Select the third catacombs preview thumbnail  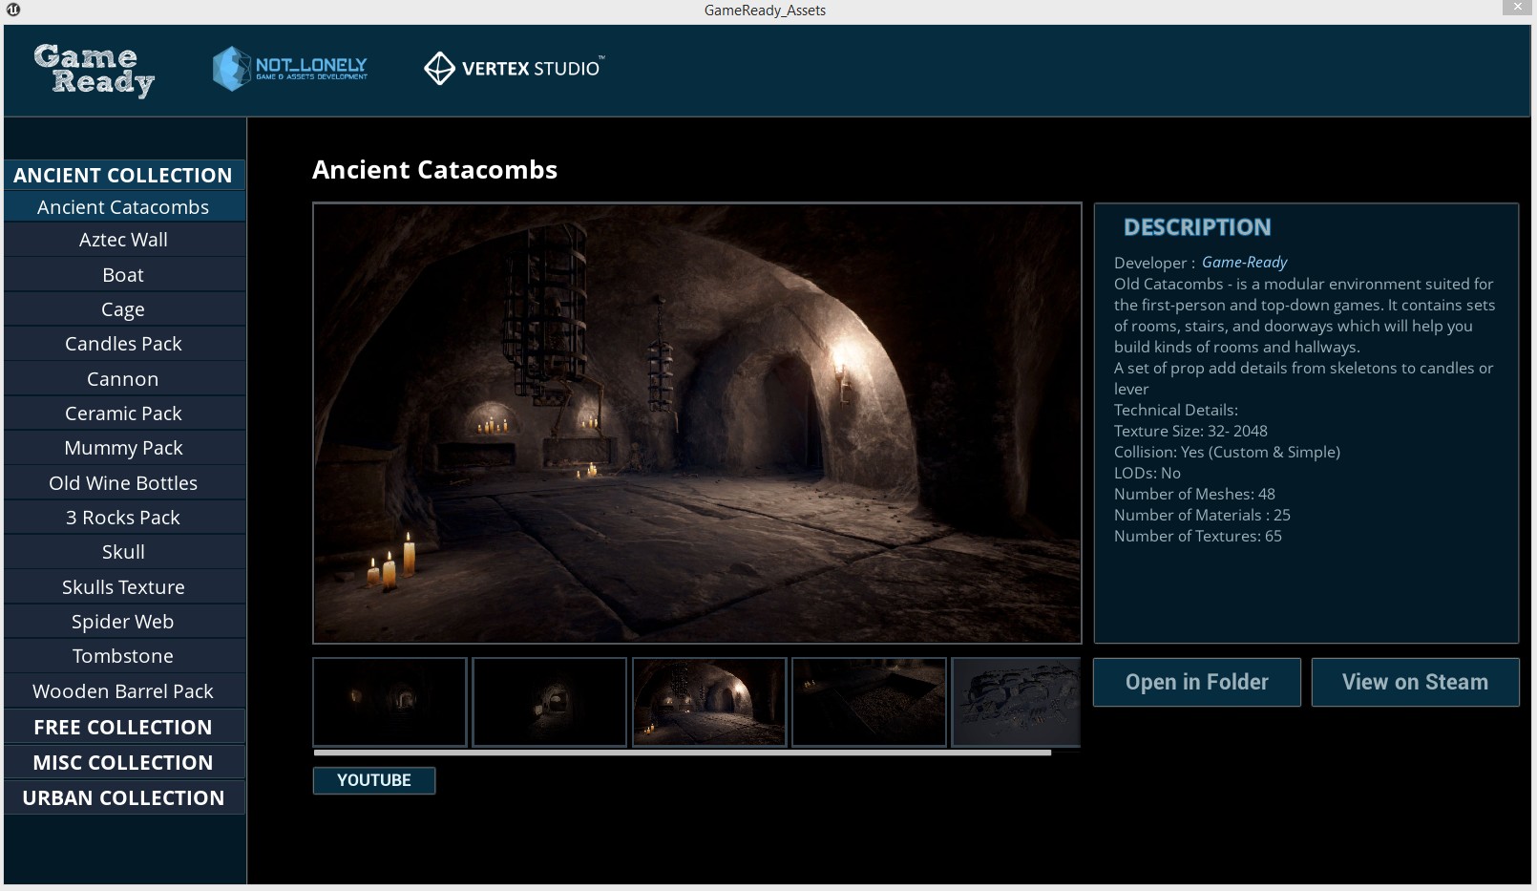coord(708,702)
